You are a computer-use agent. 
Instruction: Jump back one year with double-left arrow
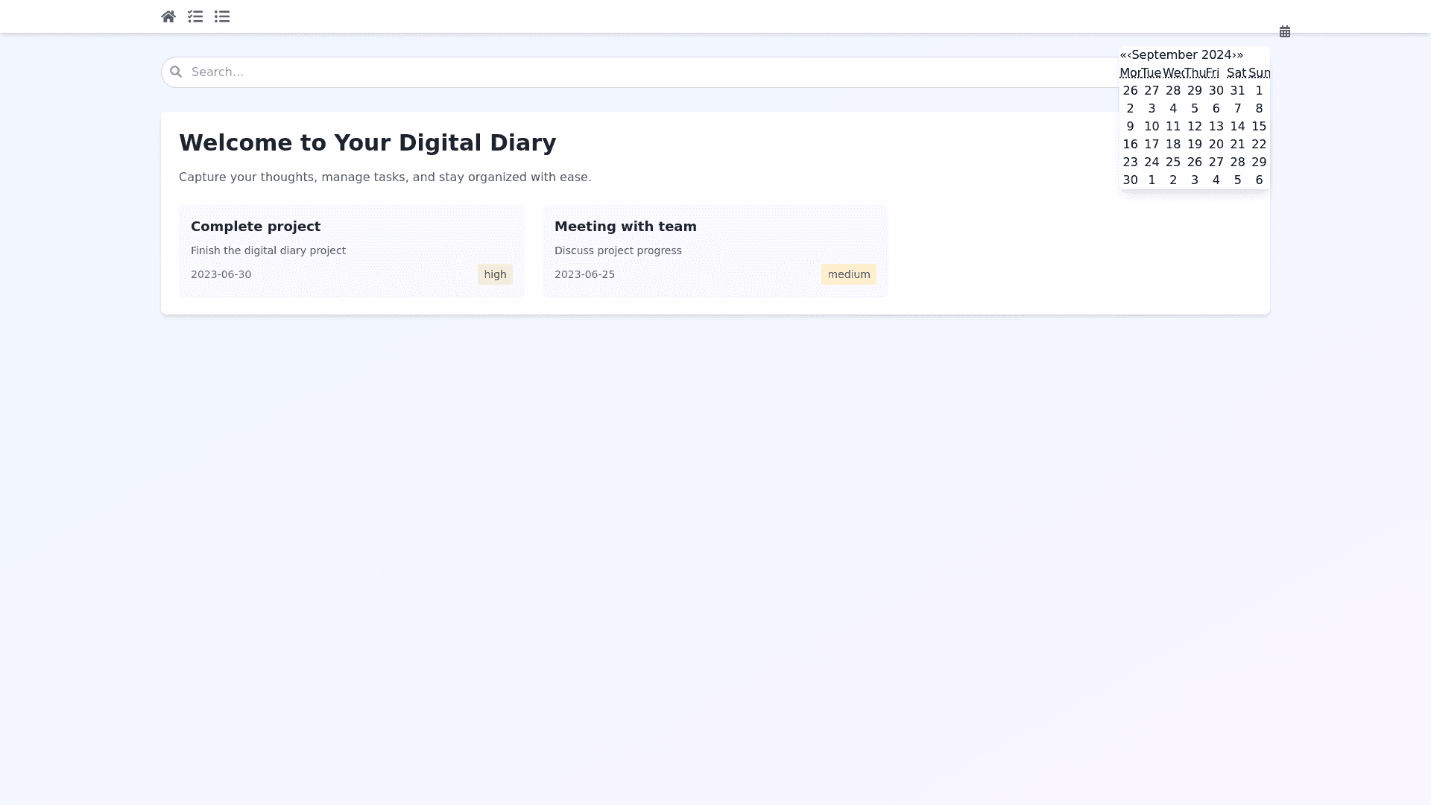[1122, 55]
